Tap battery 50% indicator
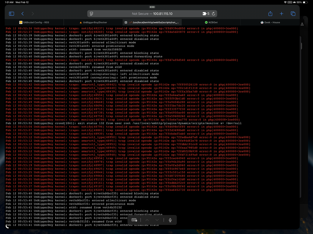The width and height of the screenshot is (313, 234). [x=302, y=2]
